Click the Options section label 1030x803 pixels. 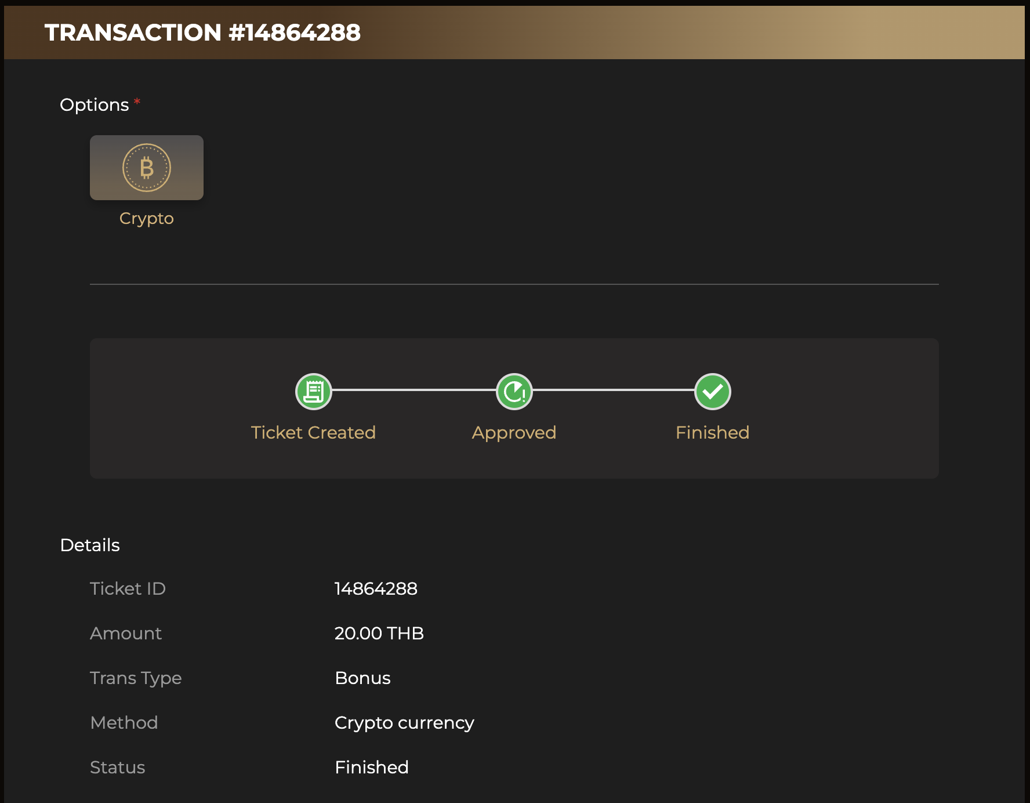95,105
